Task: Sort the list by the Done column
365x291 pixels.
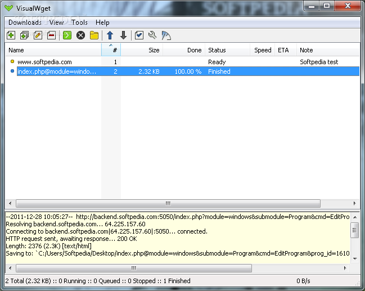Action: point(184,50)
